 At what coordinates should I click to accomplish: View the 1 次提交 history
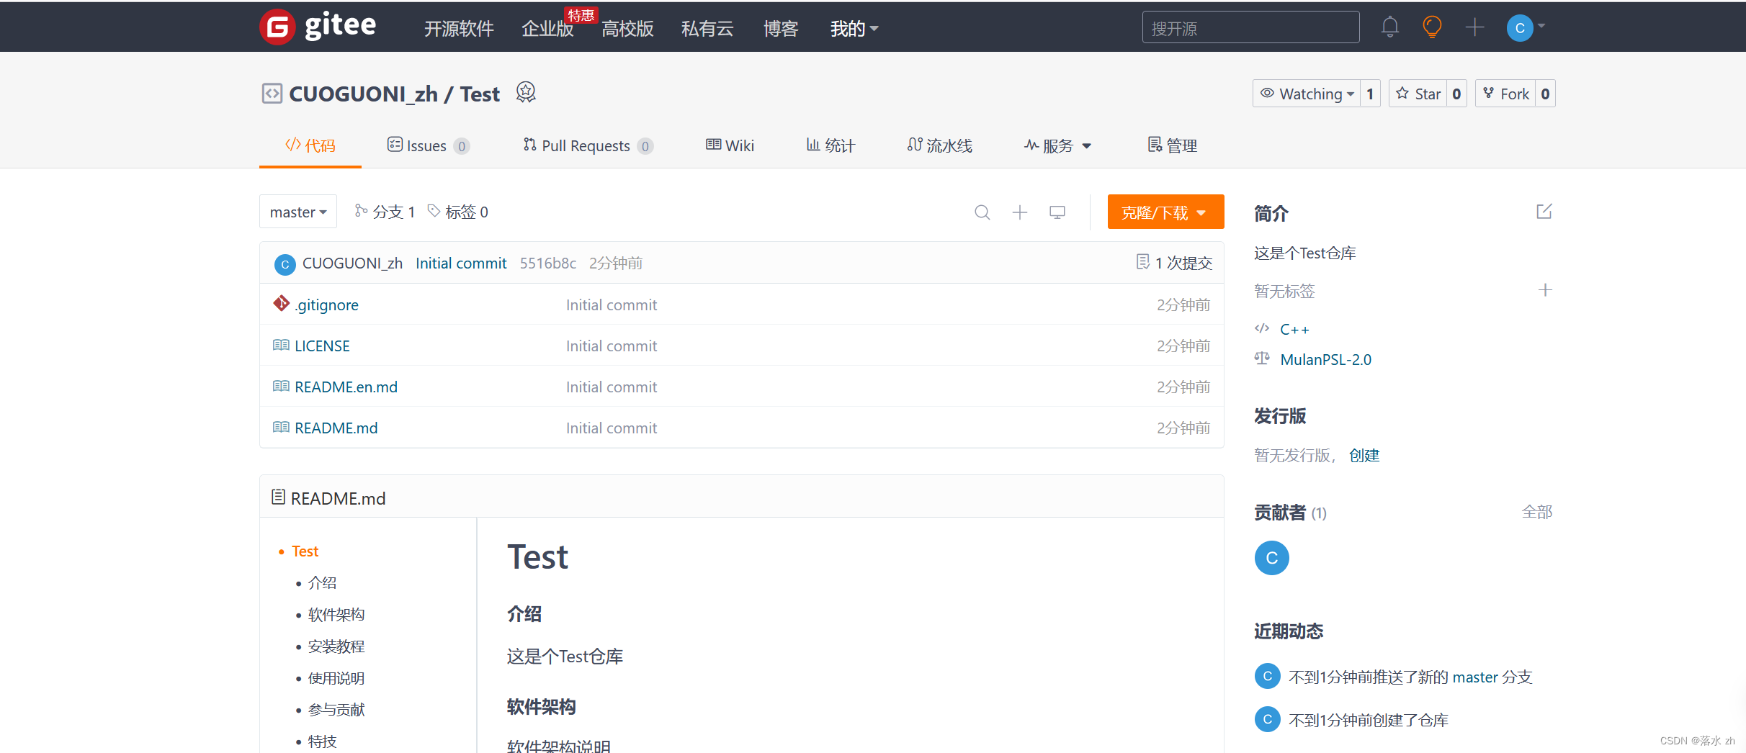tap(1174, 263)
